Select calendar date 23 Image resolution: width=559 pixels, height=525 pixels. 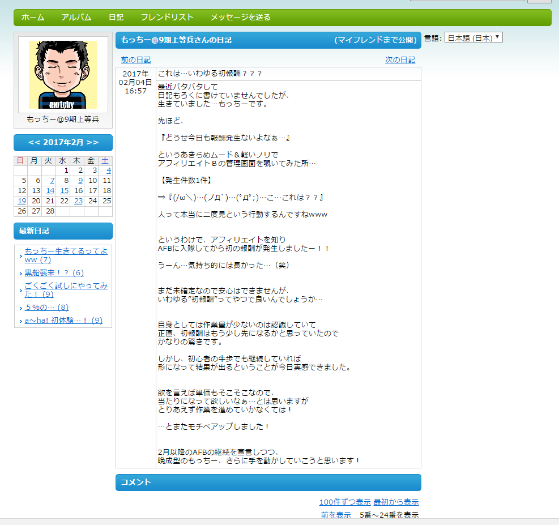[78, 201]
